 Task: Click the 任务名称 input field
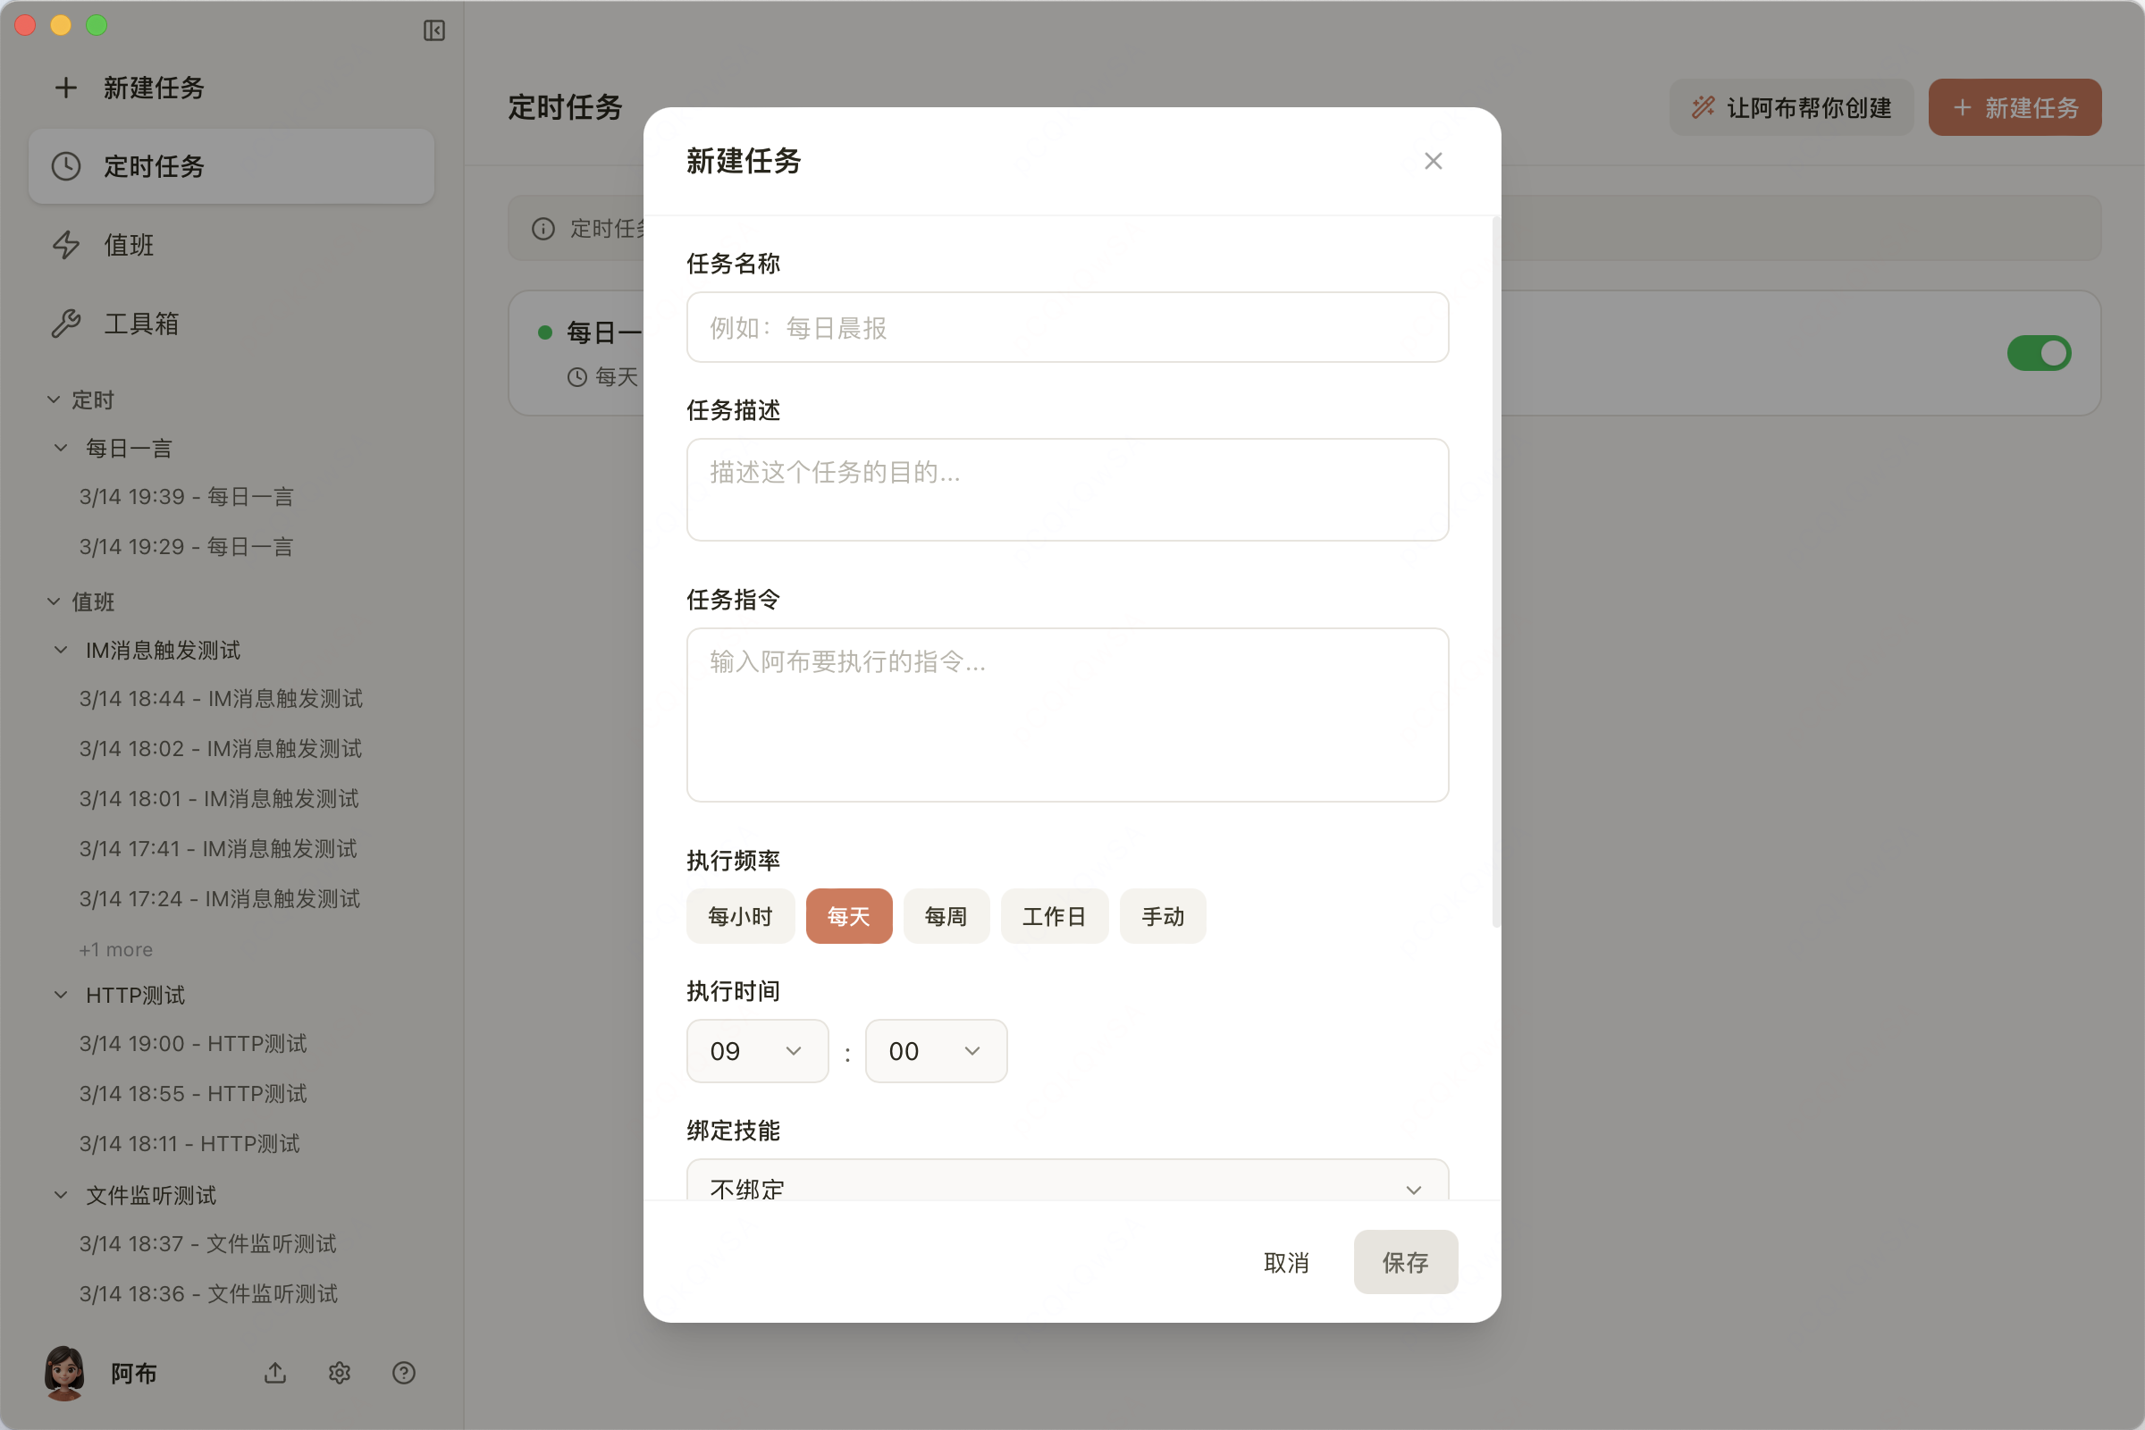[x=1067, y=326]
